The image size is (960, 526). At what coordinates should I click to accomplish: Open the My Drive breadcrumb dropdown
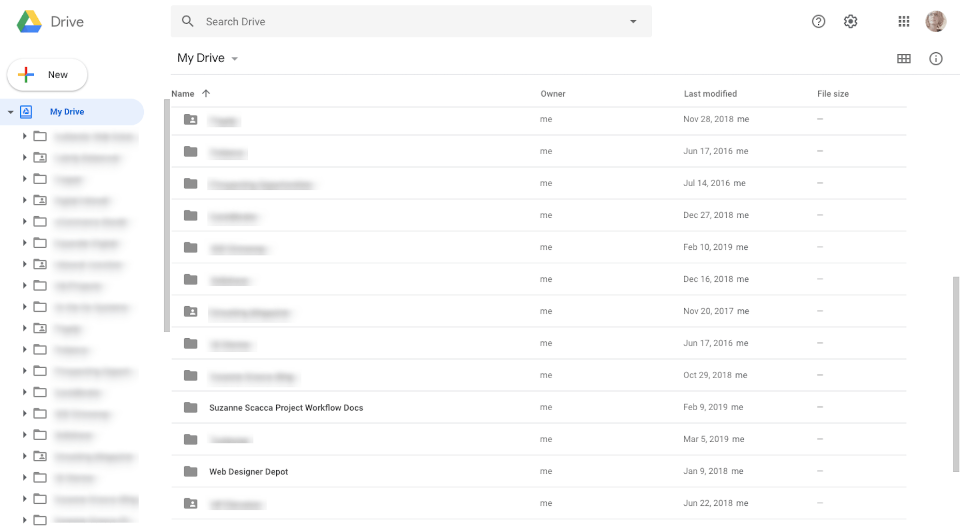coord(234,59)
